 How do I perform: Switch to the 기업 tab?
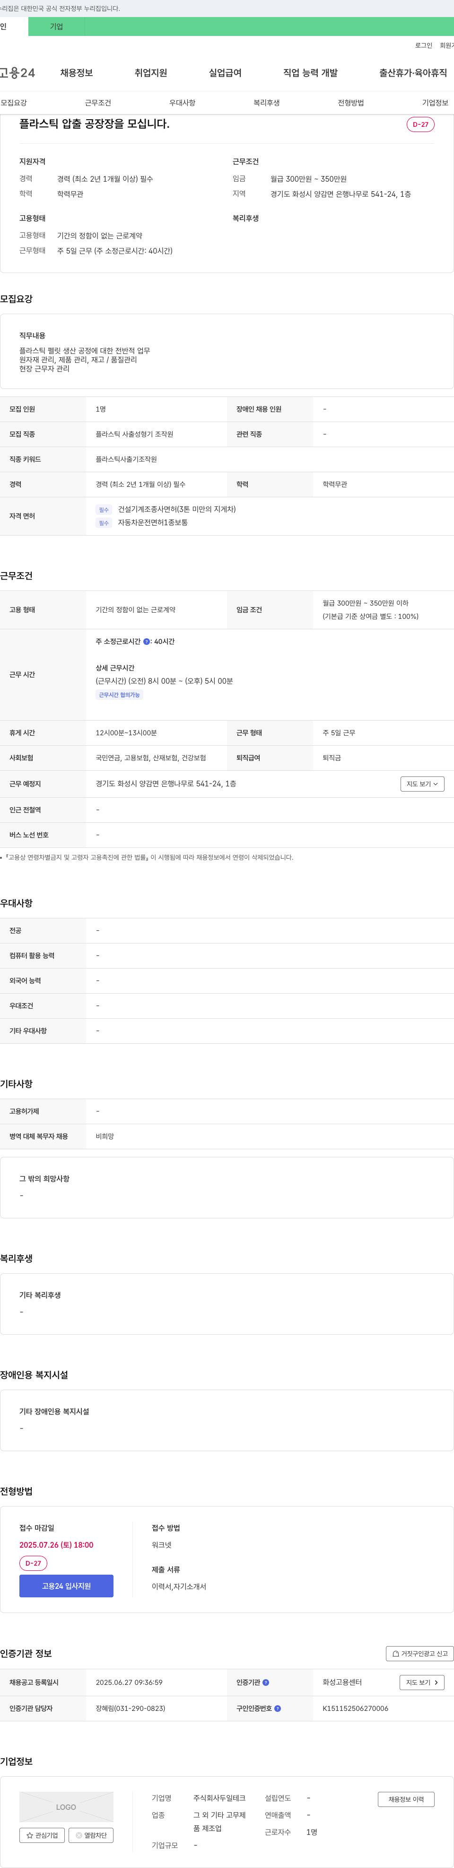tap(57, 27)
